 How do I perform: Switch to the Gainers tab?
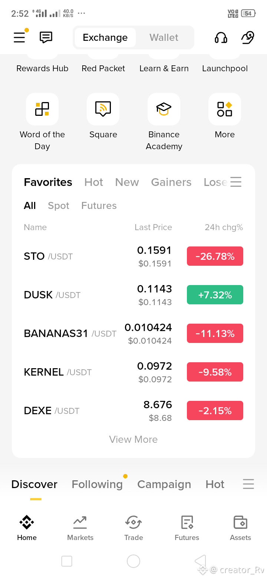[171, 182]
